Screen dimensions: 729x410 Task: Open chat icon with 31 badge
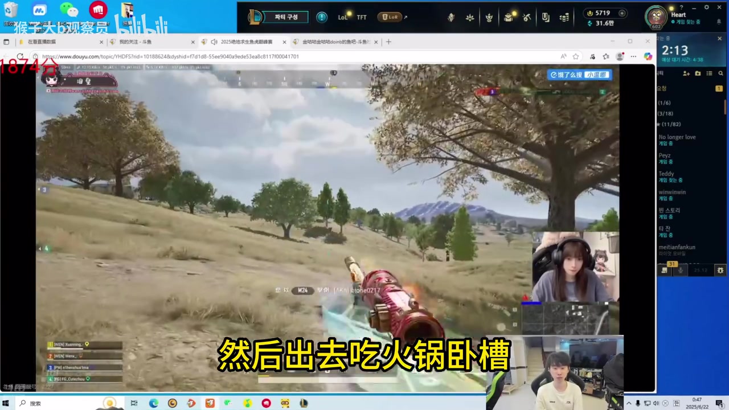(x=665, y=270)
